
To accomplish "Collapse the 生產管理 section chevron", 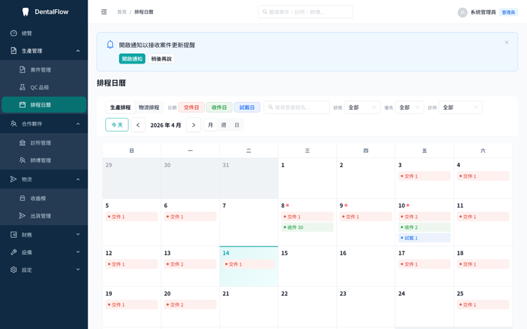I will [78, 51].
